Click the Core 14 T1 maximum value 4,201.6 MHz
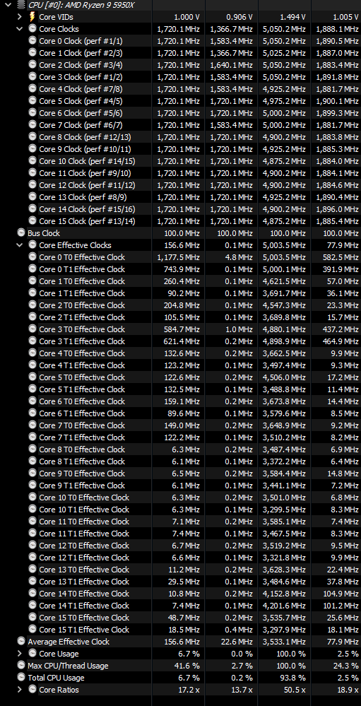The width and height of the screenshot is (361, 706). pos(284,606)
